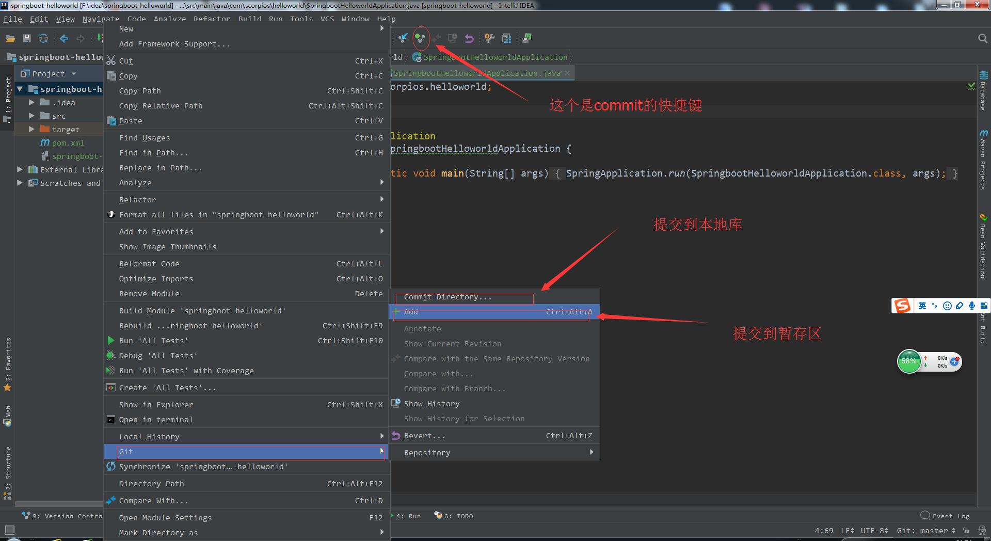Click the Sogou microphone voice input icon
Image resolution: width=991 pixels, height=541 pixels.
tap(972, 306)
